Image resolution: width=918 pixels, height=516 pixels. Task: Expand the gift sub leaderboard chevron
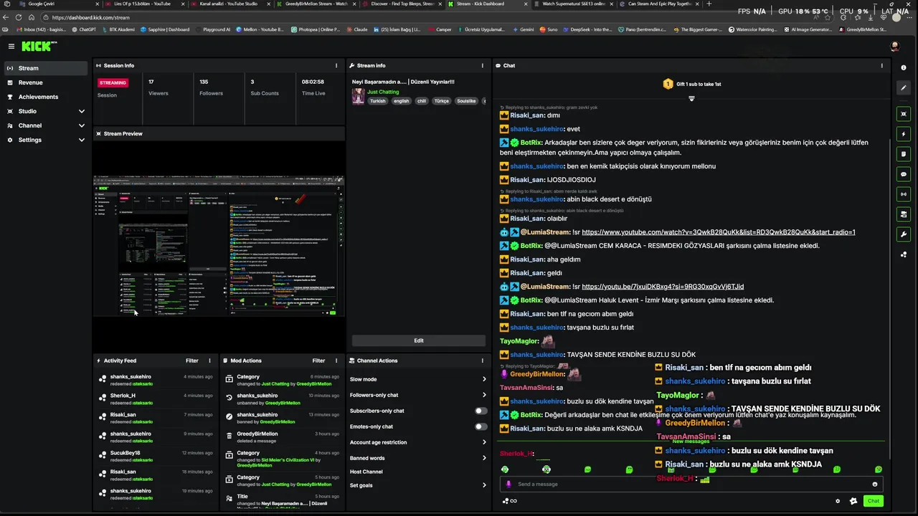click(691, 98)
